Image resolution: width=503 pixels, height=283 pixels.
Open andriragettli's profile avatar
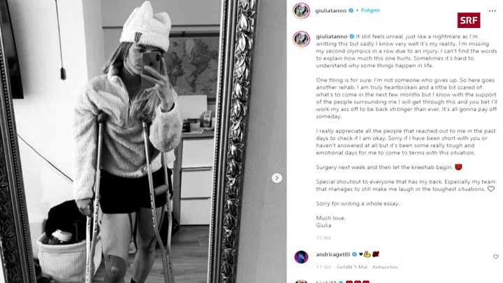[301, 257]
